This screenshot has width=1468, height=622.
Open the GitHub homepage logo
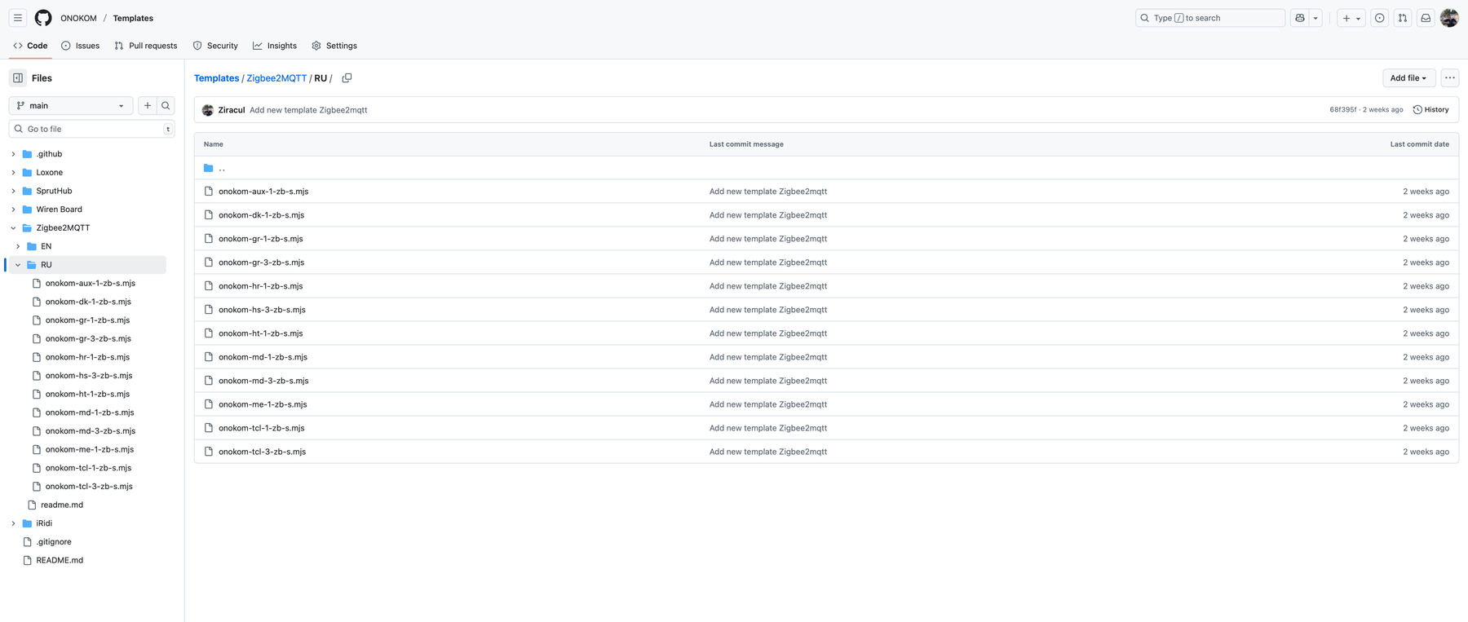[x=43, y=18]
